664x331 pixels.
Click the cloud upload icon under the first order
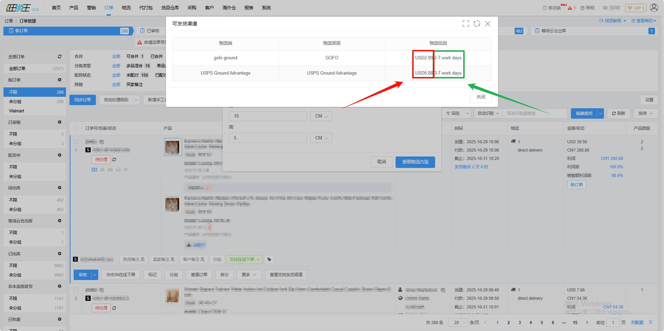[110, 170]
